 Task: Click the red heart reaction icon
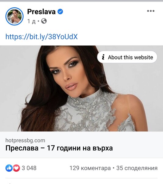point(16,168)
